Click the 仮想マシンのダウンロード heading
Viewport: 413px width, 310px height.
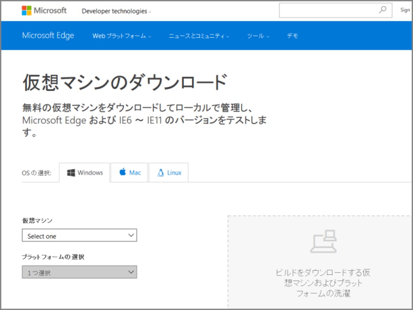click(x=125, y=82)
